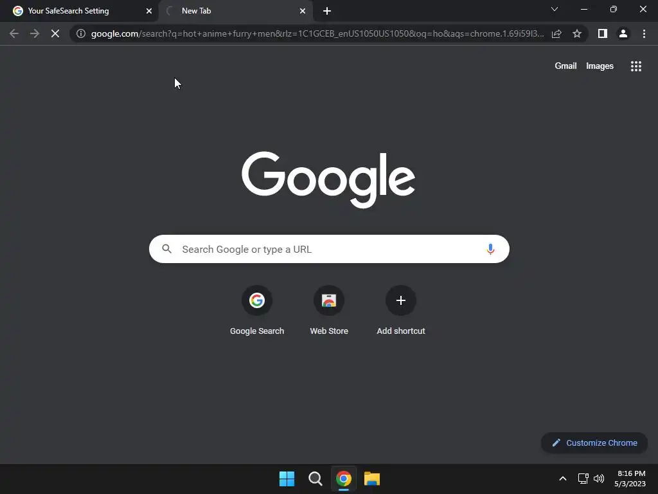
Task: Start voice search with microphone
Action: click(490, 249)
